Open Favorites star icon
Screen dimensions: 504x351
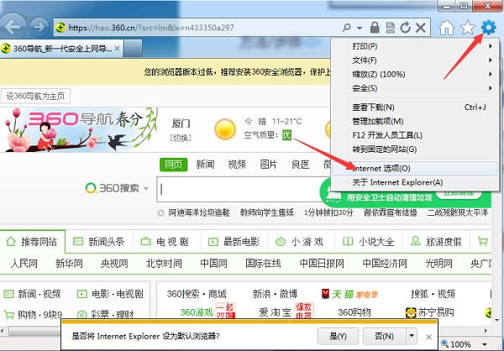(467, 28)
